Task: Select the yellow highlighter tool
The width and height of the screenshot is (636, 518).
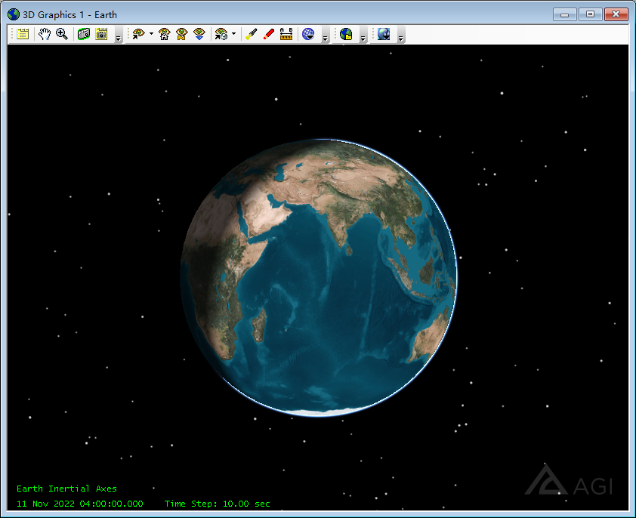Action: tap(252, 34)
